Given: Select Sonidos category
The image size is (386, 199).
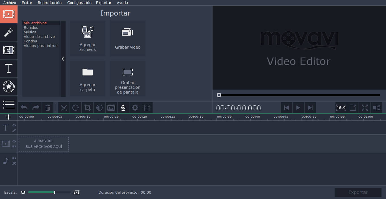Looking at the screenshot, I should 41,27.
